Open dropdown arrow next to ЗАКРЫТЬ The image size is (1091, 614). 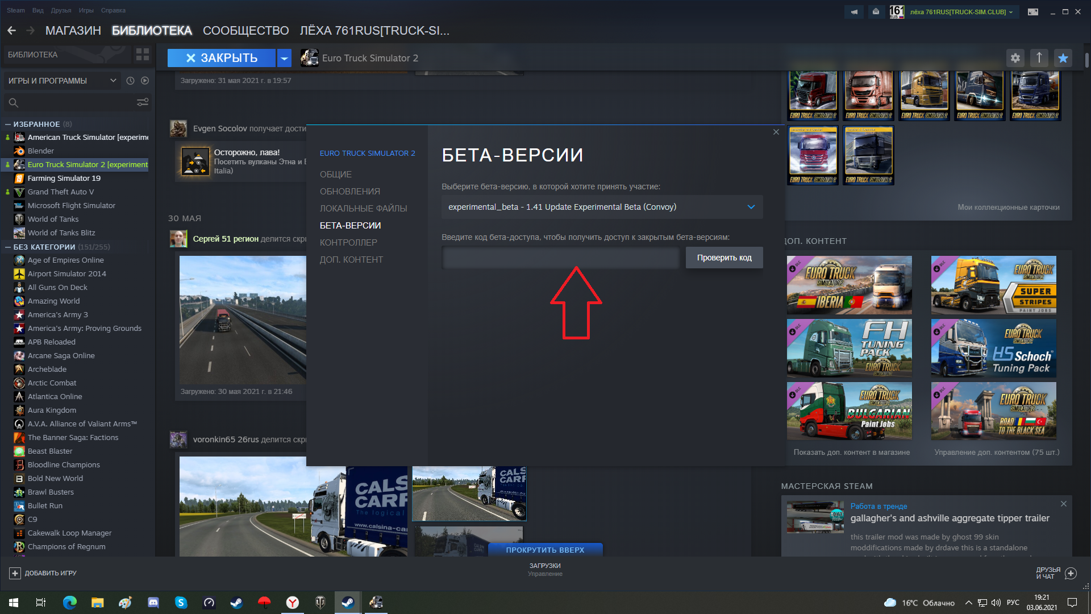click(284, 58)
